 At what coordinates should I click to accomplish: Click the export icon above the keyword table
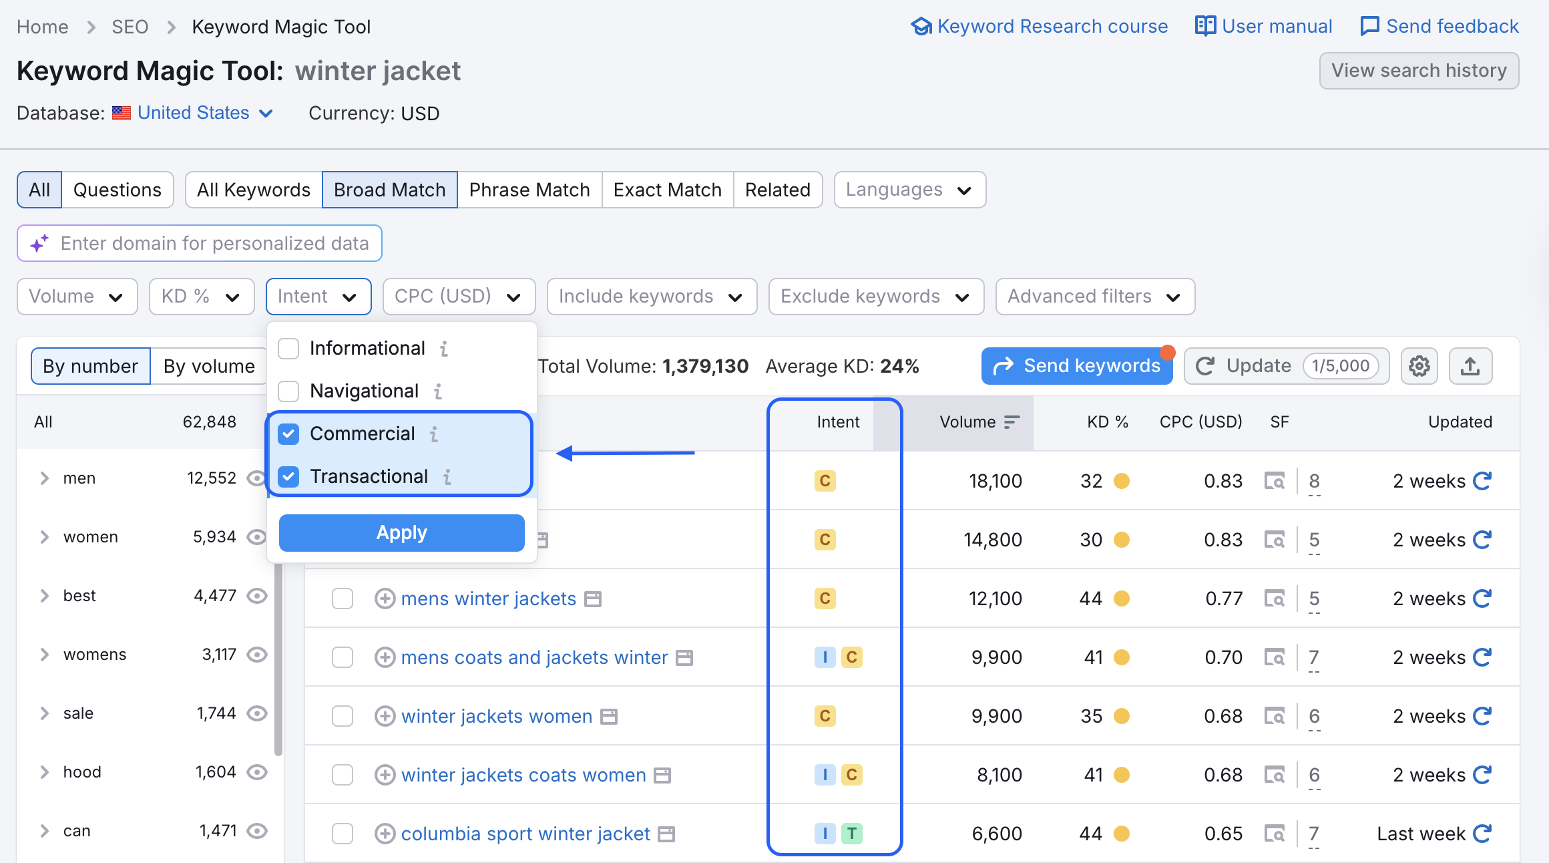coord(1470,365)
